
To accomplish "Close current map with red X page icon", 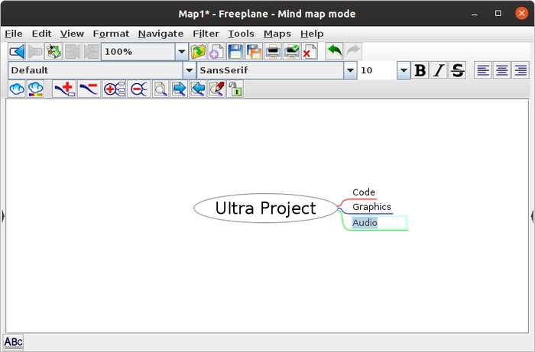I will tap(310, 52).
